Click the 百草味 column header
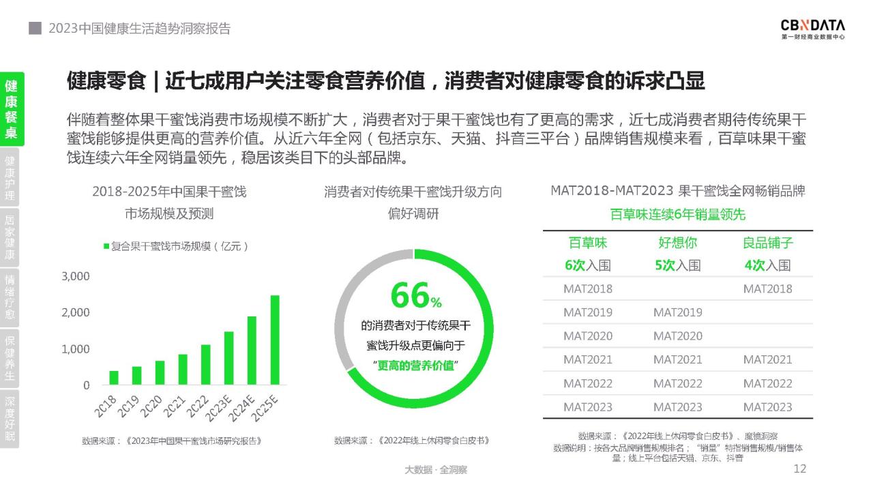The image size is (873, 491). (x=588, y=243)
